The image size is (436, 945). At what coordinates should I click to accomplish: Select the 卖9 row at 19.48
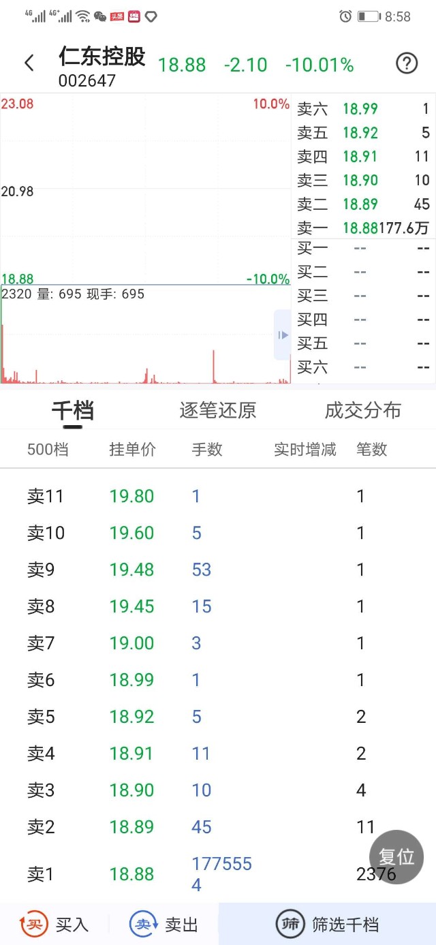(x=204, y=570)
